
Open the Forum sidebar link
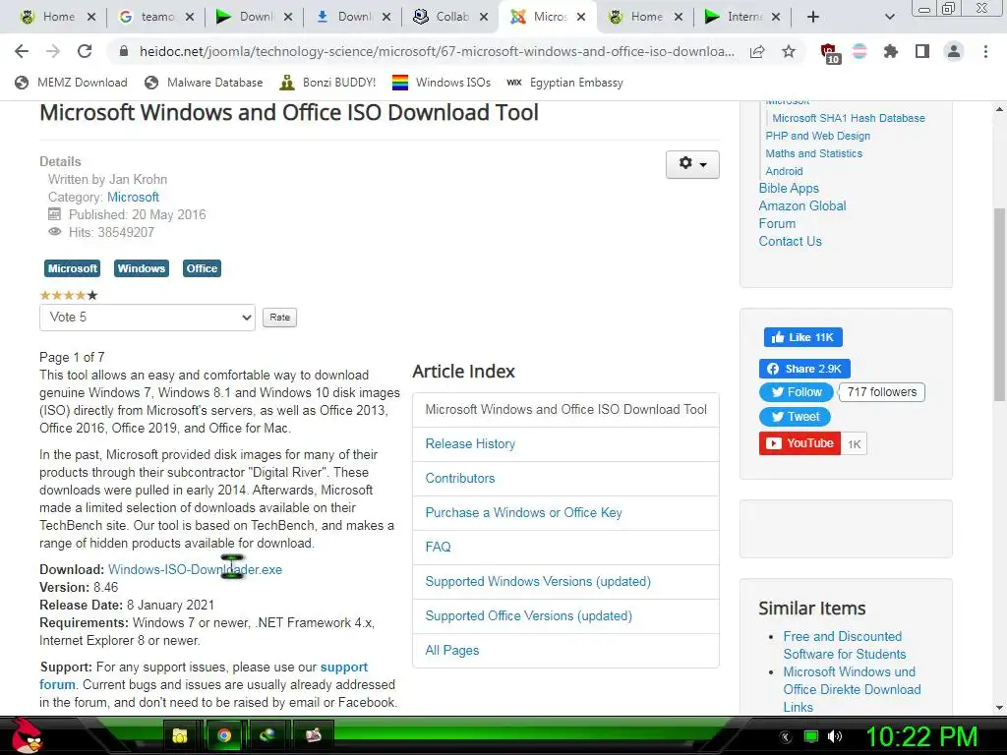777,223
